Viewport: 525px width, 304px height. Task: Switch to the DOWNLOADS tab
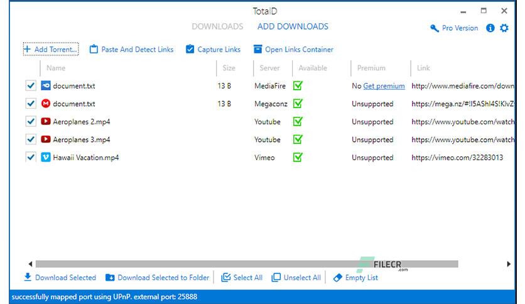[x=217, y=26]
